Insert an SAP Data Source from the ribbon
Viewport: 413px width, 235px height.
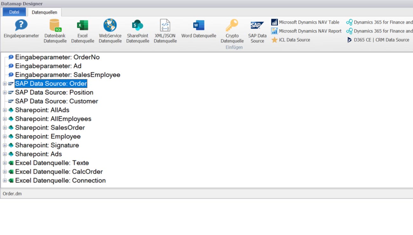point(257,31)
